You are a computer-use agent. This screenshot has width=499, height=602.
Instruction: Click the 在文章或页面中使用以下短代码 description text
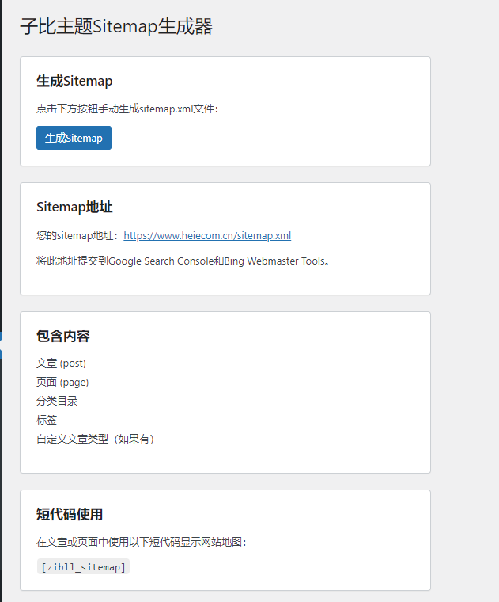coord(142,542)
